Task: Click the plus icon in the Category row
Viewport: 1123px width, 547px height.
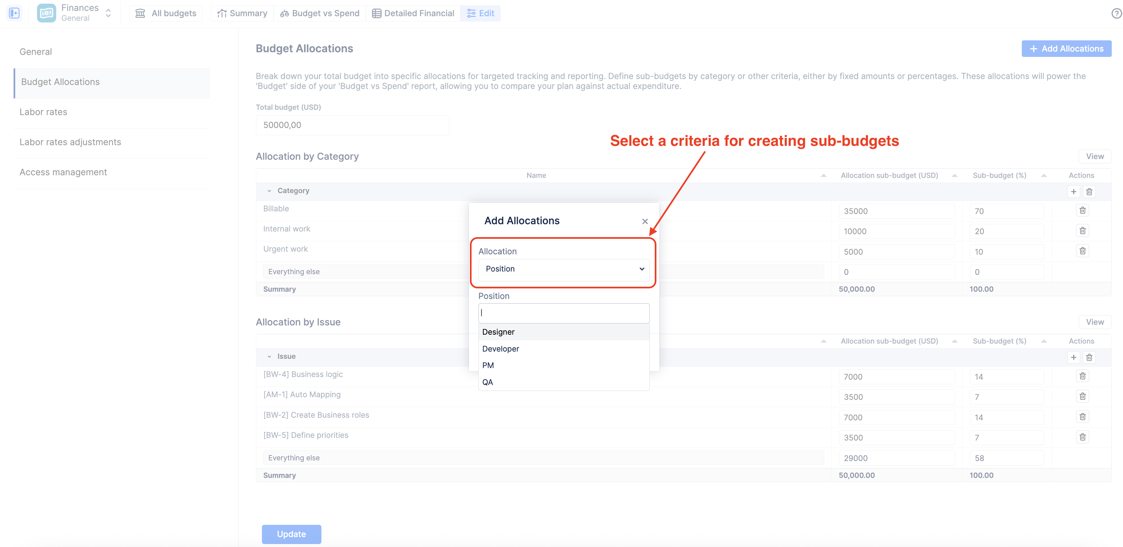Action: pos(1073,192)
